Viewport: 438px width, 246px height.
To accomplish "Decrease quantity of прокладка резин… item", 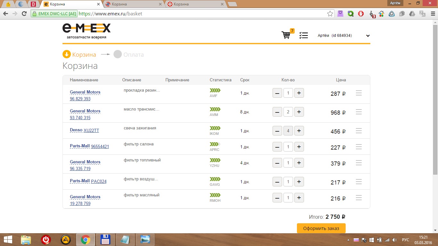I will pyautogui.click(x=277, y=93).
